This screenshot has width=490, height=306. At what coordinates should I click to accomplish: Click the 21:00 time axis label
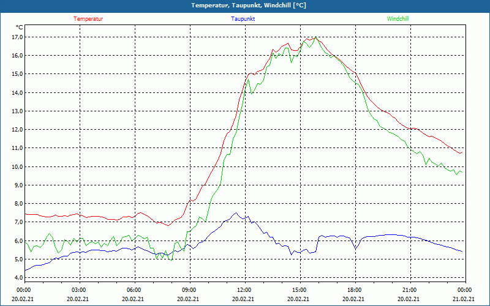click(409, 290)
